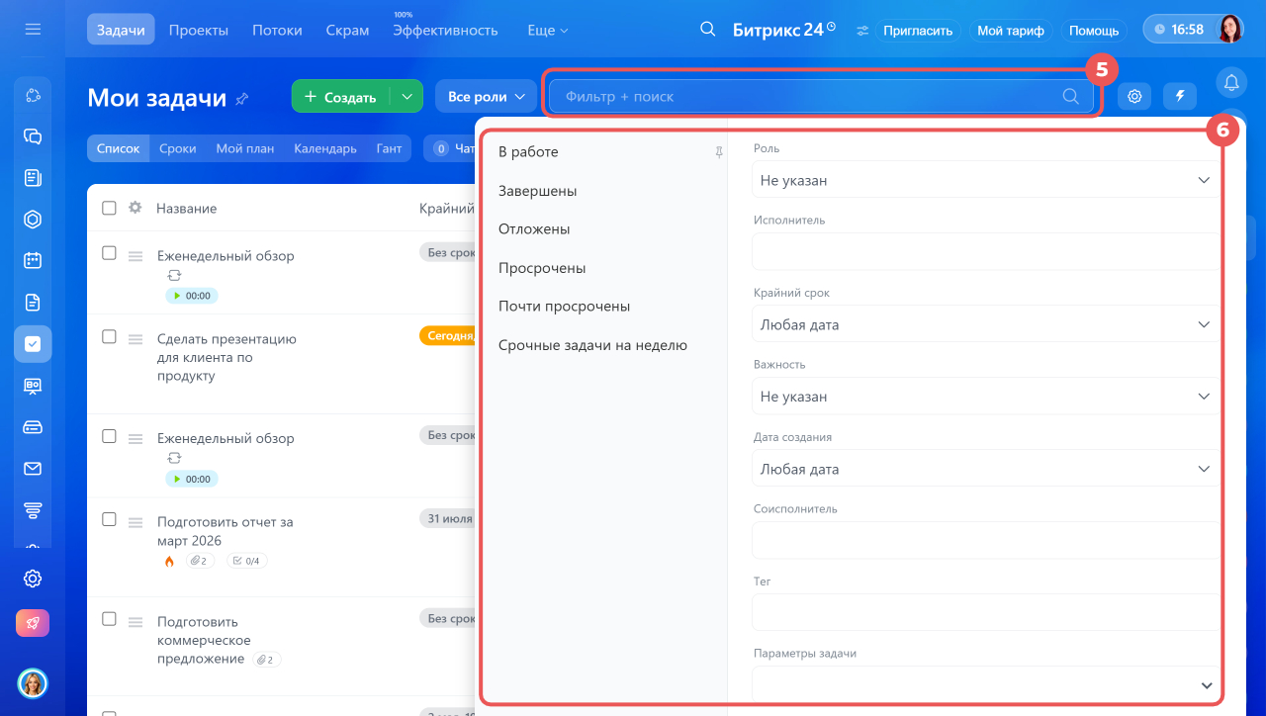Expand the Все роли dropdown
The image size is (1266, 716).
pyautogui.click(x=486, y=97)
